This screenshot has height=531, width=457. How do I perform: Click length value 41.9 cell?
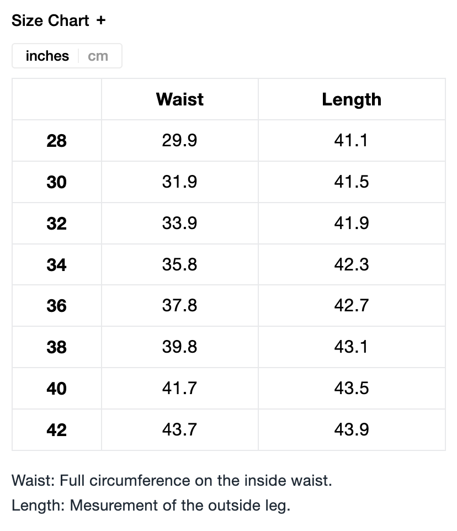point(352,223)
